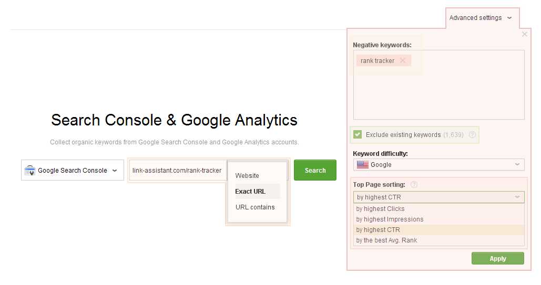
Task: Close the Advanced settings panel
Action: coord(525,34)
